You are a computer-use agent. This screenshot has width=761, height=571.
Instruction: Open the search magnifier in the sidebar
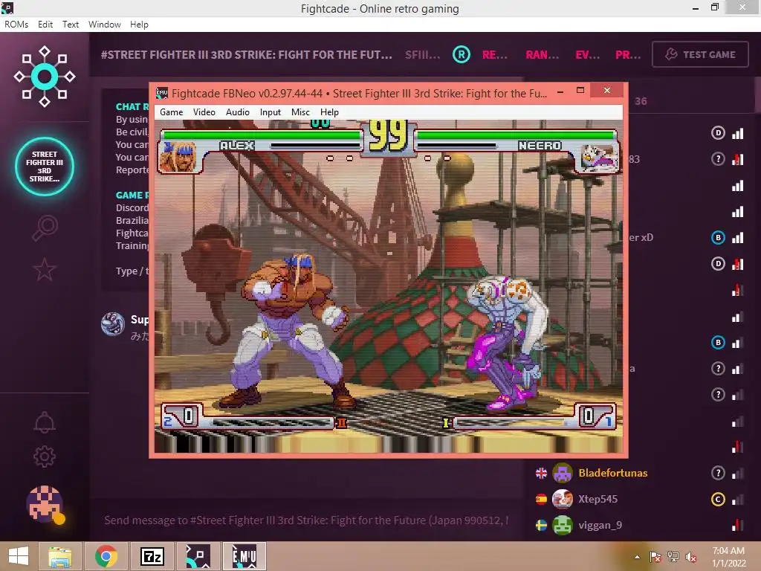[x=44, y=228]
